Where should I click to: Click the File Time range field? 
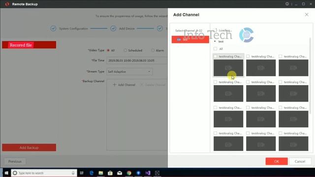point(137,60)
